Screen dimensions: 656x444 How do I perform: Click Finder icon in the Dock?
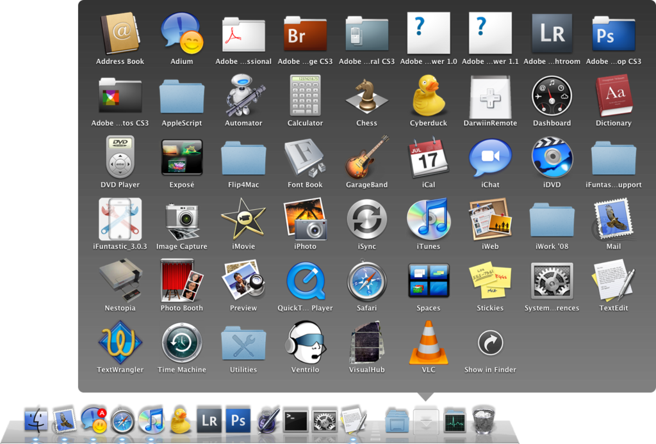point(36,419)
